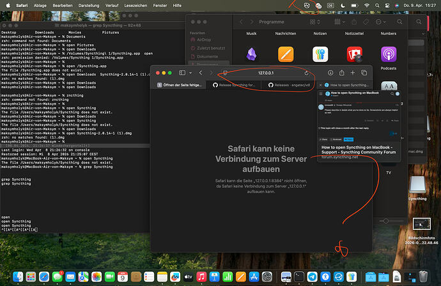Open Spotlight search in menu bar

[377, 5]
